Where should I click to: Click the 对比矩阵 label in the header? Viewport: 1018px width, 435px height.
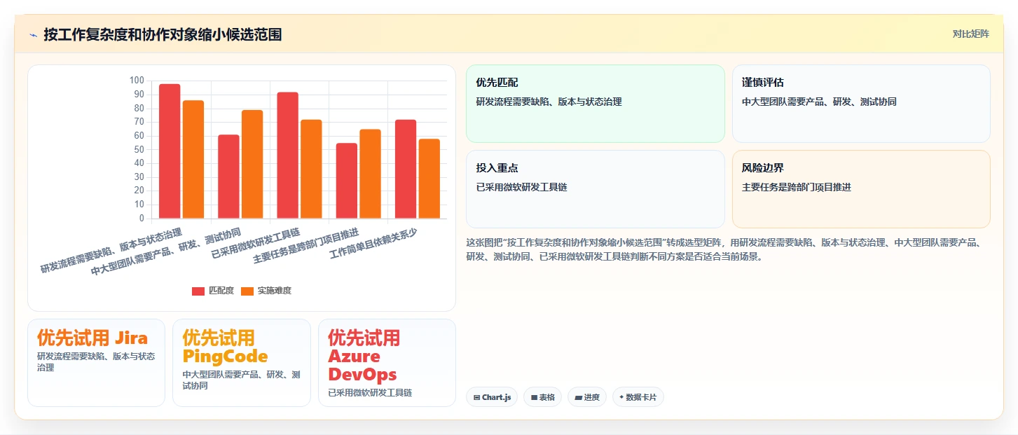pyautogui.click(x=970, y=34)
